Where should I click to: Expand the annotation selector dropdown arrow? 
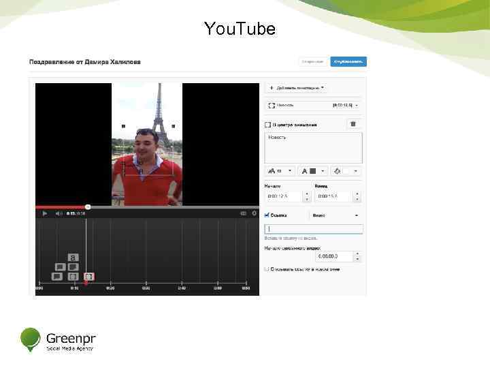pyautogui.click(x=357, y=106)
